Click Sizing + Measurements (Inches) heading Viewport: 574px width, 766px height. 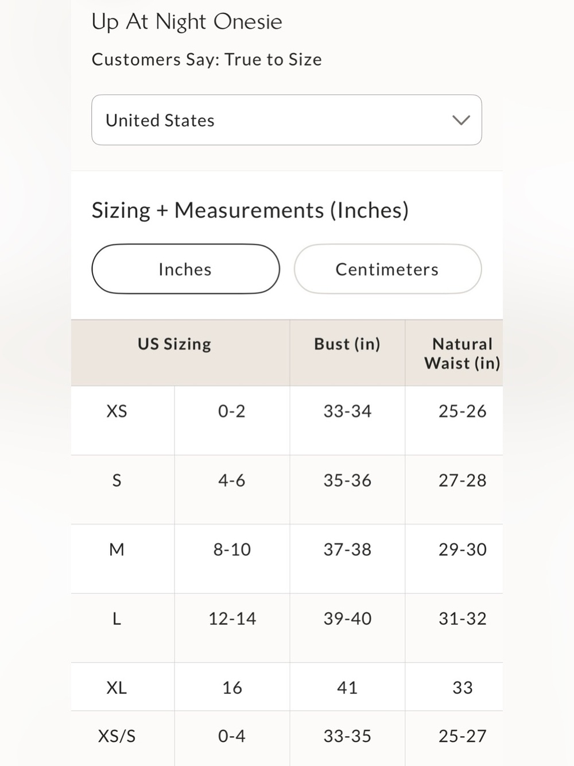coord(250,210)
